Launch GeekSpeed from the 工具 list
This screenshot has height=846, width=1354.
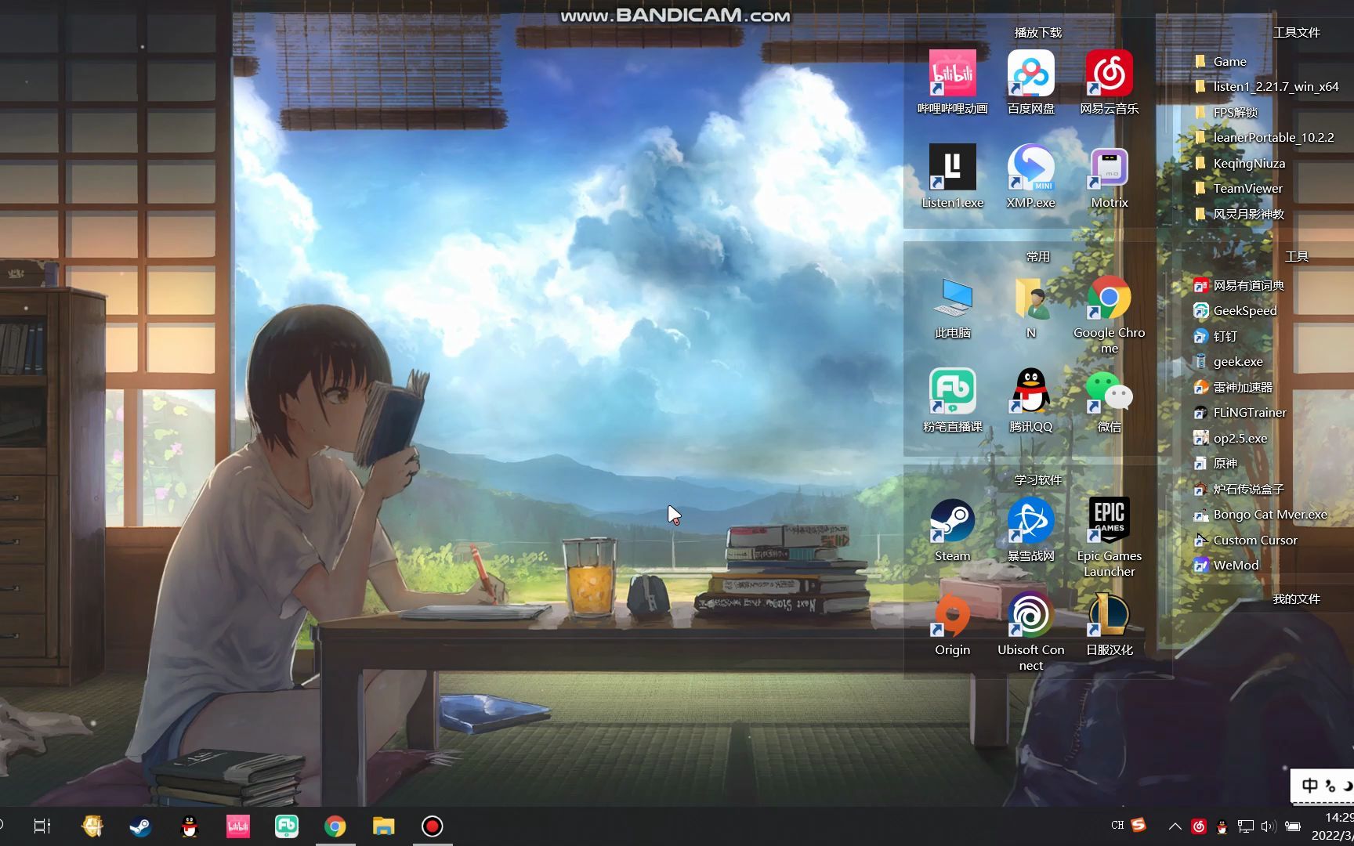pyautogui.click(x=1235, y=310)
